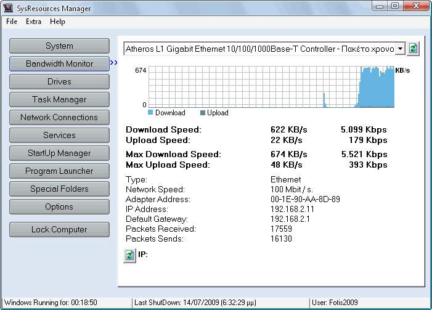Click the adapter address 00-1E-90-AA-8D-89
This screenshot has width=432, height=310.
[305, 199]
